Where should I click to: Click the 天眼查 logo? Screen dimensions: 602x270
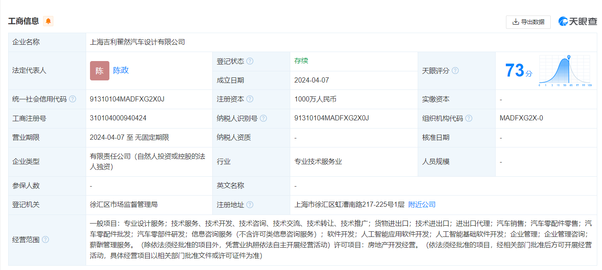[577, 21]
